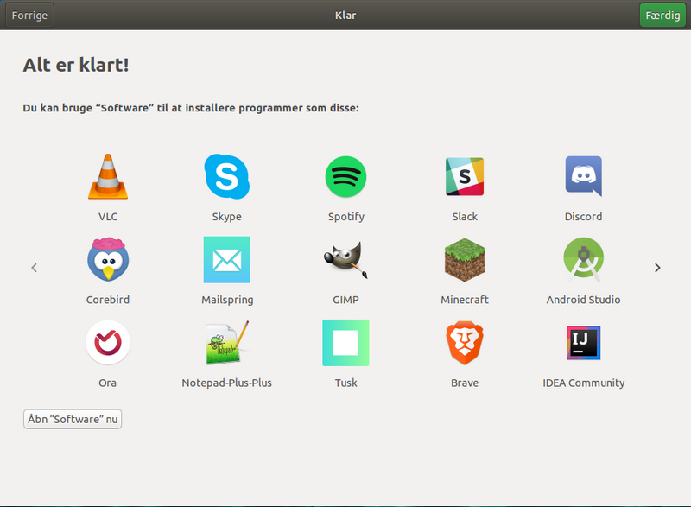
Task: Open Software via the Åbn Software nu button
Action: pos(72,419)
